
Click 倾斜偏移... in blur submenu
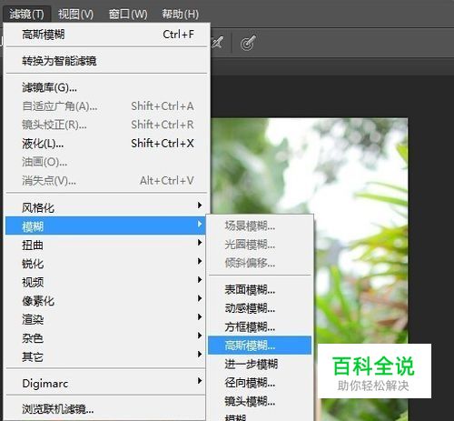260,263
